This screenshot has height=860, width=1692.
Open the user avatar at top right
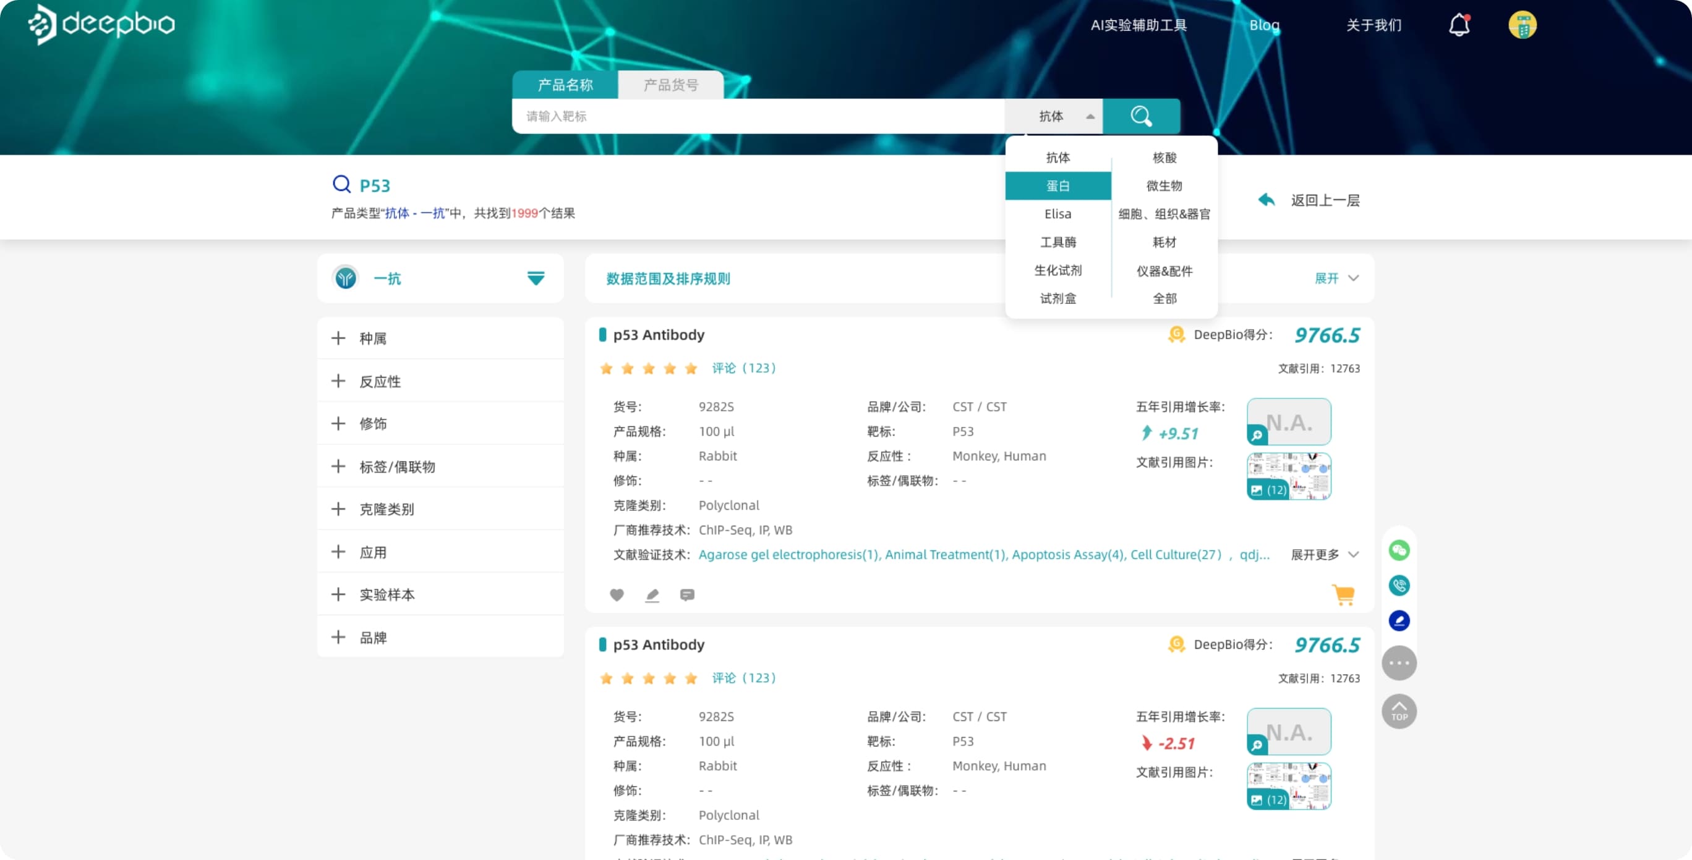click(x=1523, y=25)
